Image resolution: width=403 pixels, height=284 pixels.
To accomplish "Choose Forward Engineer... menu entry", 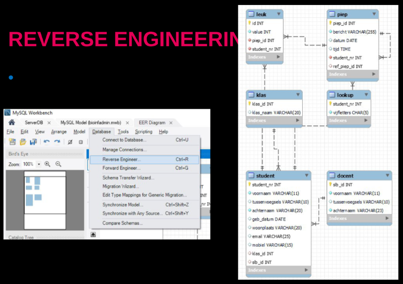I will 121,168.
